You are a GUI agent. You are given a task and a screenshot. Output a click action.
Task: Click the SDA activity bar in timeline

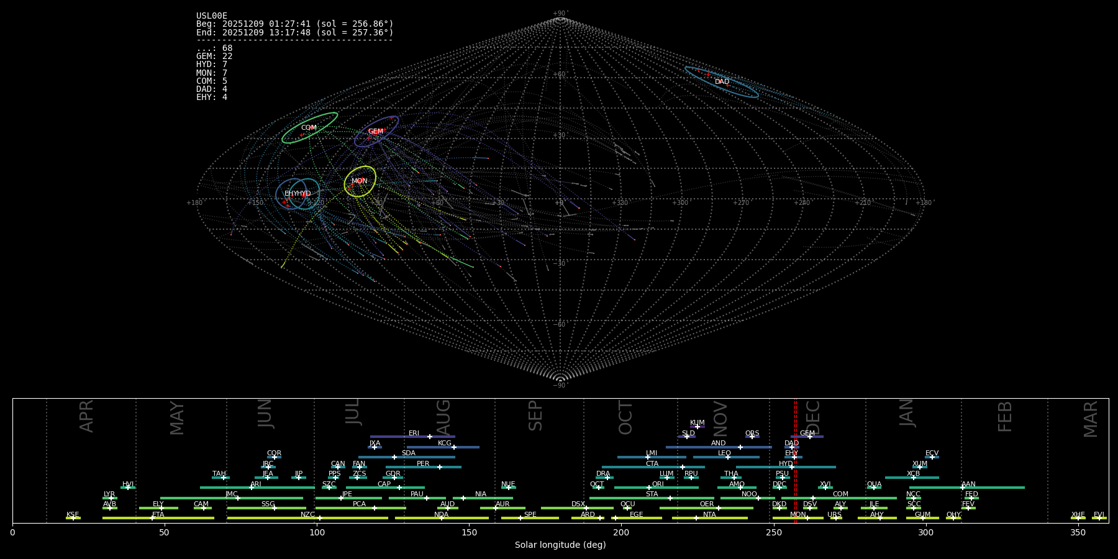[x=406, y=457]
